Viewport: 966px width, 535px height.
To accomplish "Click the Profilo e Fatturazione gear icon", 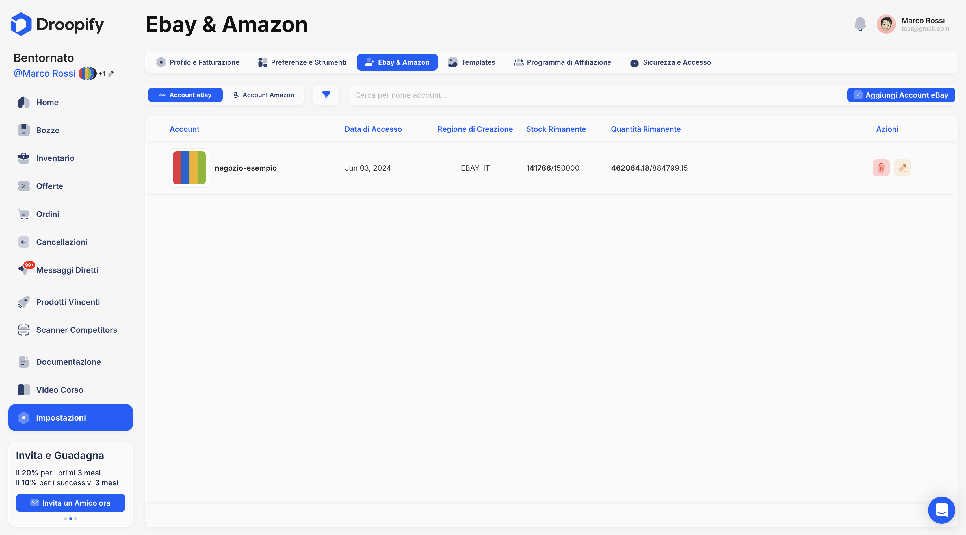I will click(x=161, y=62).
